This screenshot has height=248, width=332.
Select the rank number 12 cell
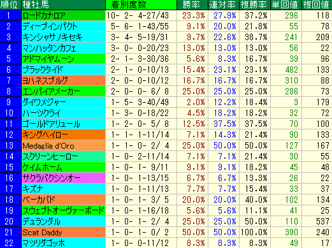[x=10, y=135]
